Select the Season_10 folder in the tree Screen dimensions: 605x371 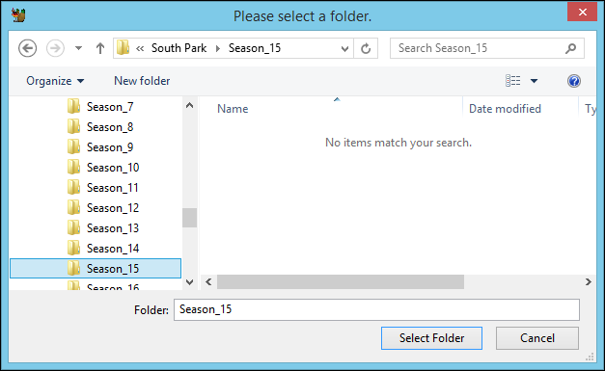tap(113, 168)
